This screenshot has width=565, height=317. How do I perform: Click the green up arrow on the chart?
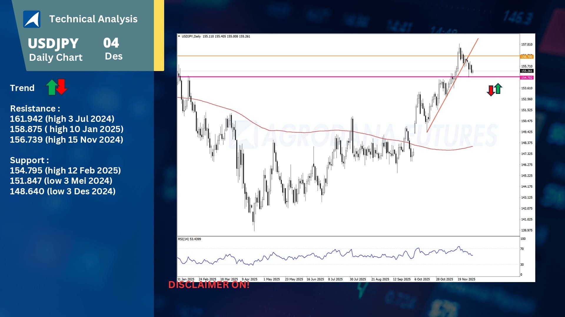tap(498, 88)
